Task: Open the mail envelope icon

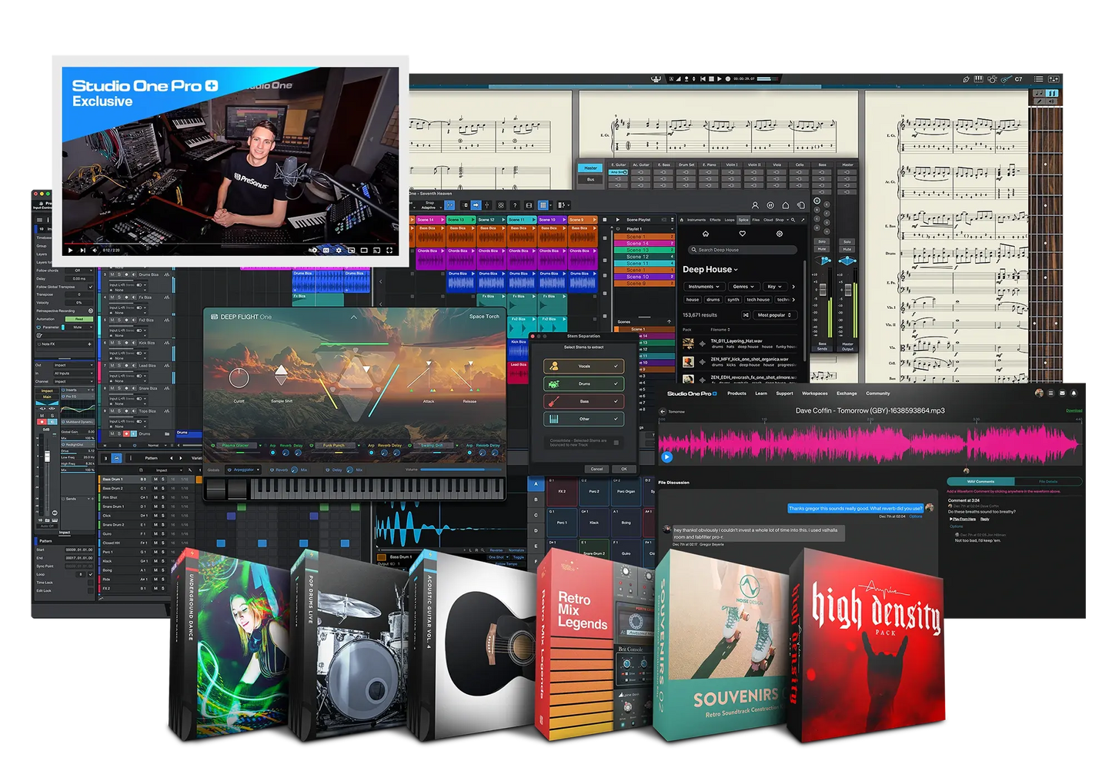Action: 1062,393
